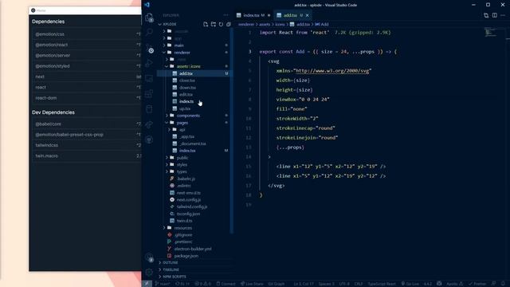The height and width of the screenshot is (287, 510).
Task: Expand the resources folder
Action: point(182,228)
